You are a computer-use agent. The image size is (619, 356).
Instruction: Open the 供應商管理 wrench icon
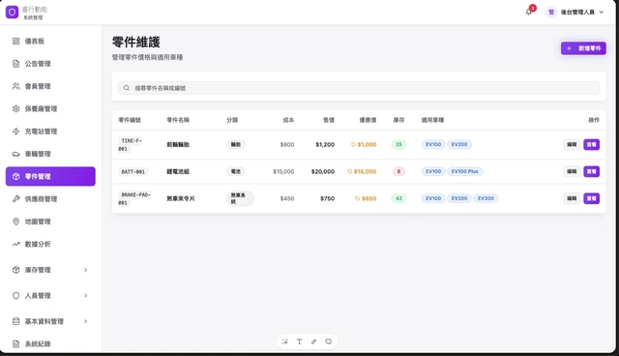15,199
